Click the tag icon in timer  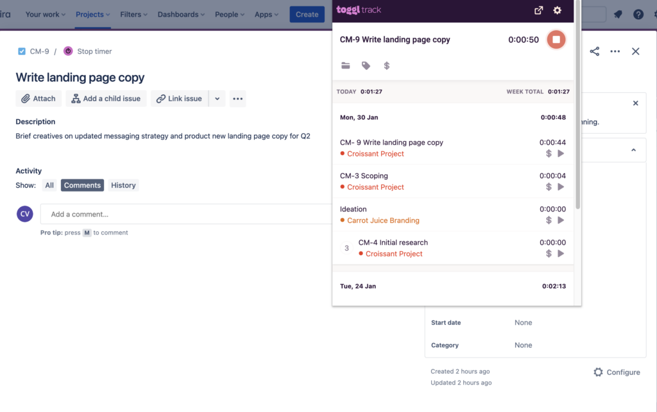(366, 65)
